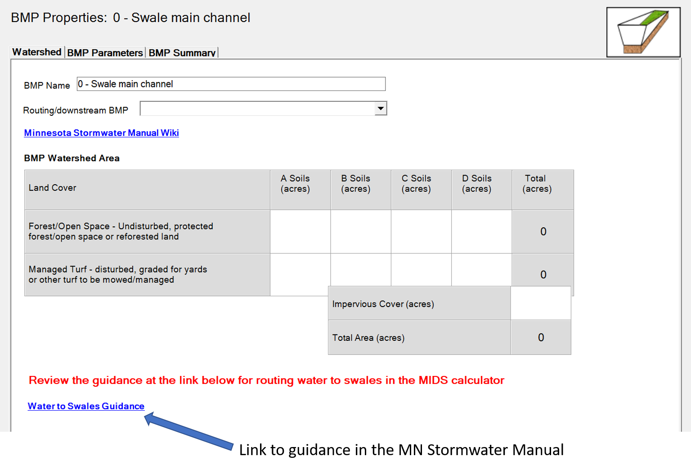
Task: Click the Total Area acres value cell
Action: pos(540,338)
